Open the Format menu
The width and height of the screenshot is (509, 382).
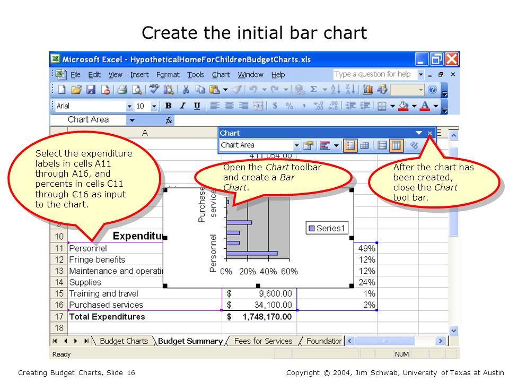168,75
